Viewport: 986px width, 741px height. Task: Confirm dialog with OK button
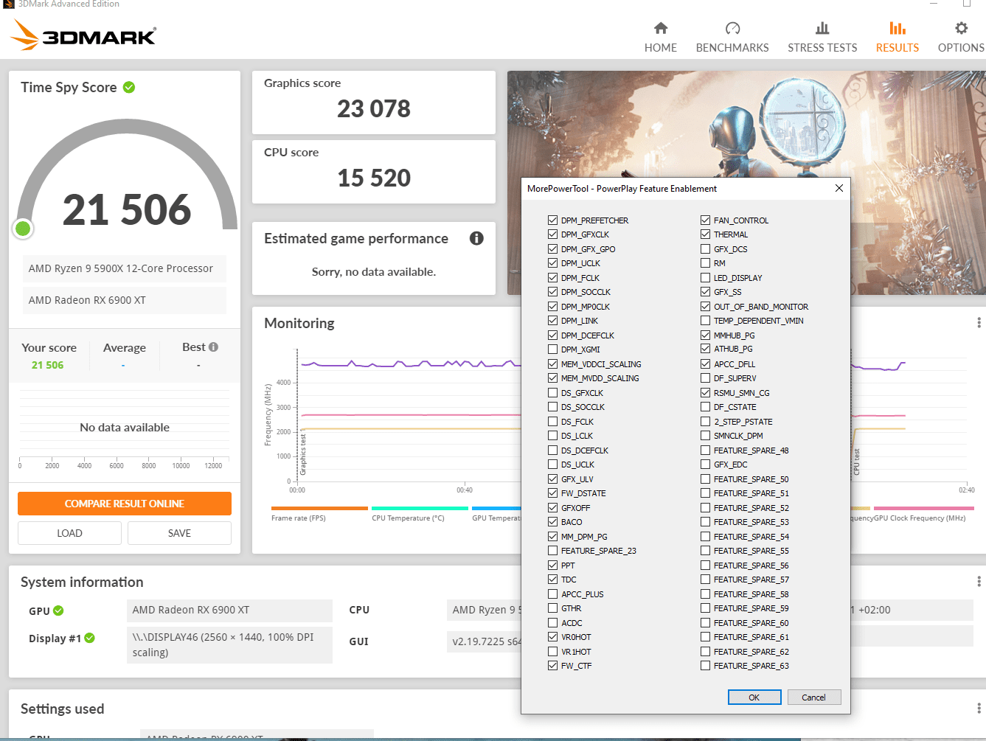tap(754, 697)
